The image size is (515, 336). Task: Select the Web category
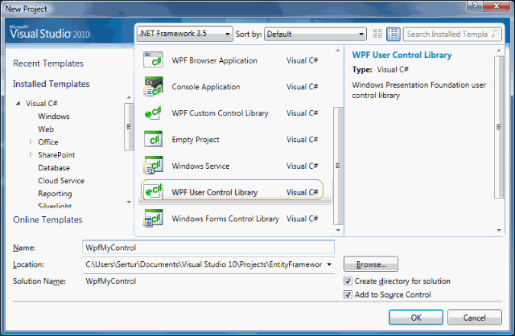point(46,129)
